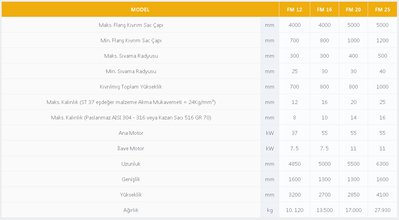Select the FM 16 column header
This screenshot has width=399, height=220.
(x=324, y=9)
